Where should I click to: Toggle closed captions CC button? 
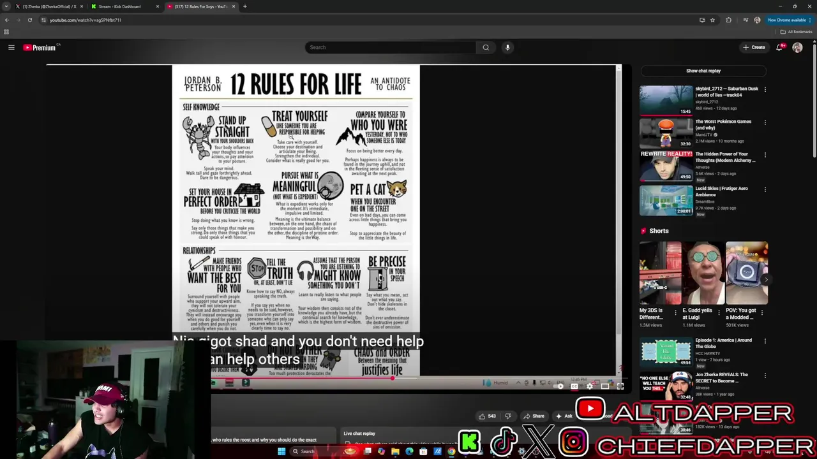[574, 386]
